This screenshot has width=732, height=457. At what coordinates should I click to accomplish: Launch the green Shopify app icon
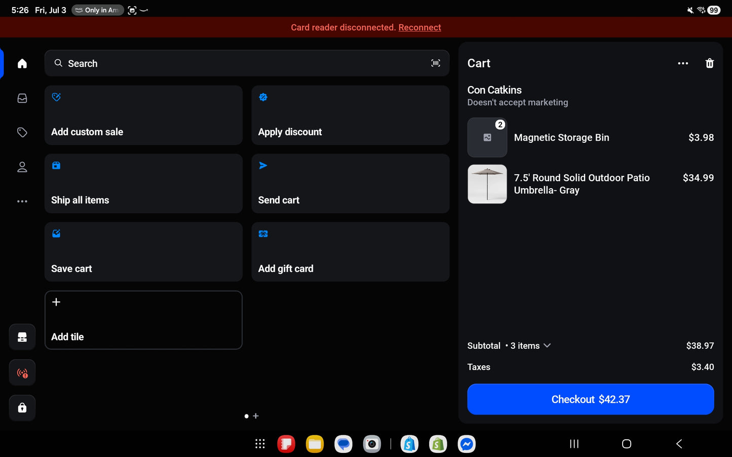click(438, 444)
